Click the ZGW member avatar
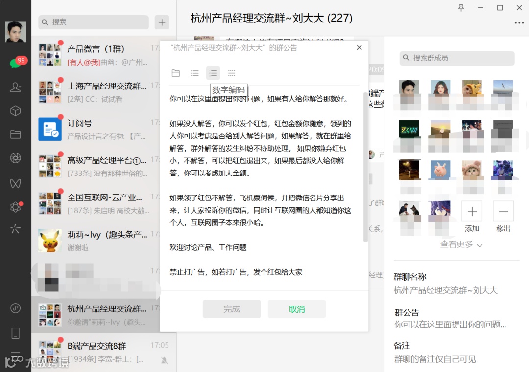The height and width of the screenshot is (372, 529). pyautogui.click(x=409, y=131)
